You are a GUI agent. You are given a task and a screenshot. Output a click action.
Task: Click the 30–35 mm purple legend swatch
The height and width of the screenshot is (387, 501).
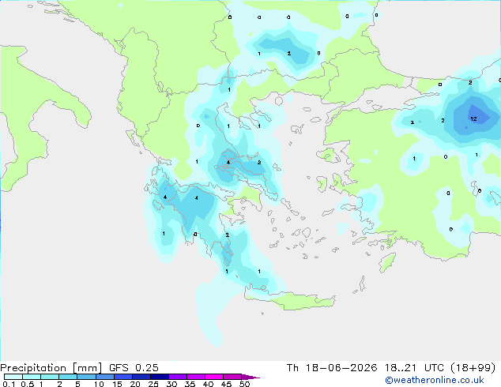(178, 377)
